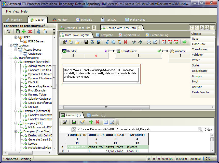Open the Template tab
This screenshot has height=163, width=219.
104,35
